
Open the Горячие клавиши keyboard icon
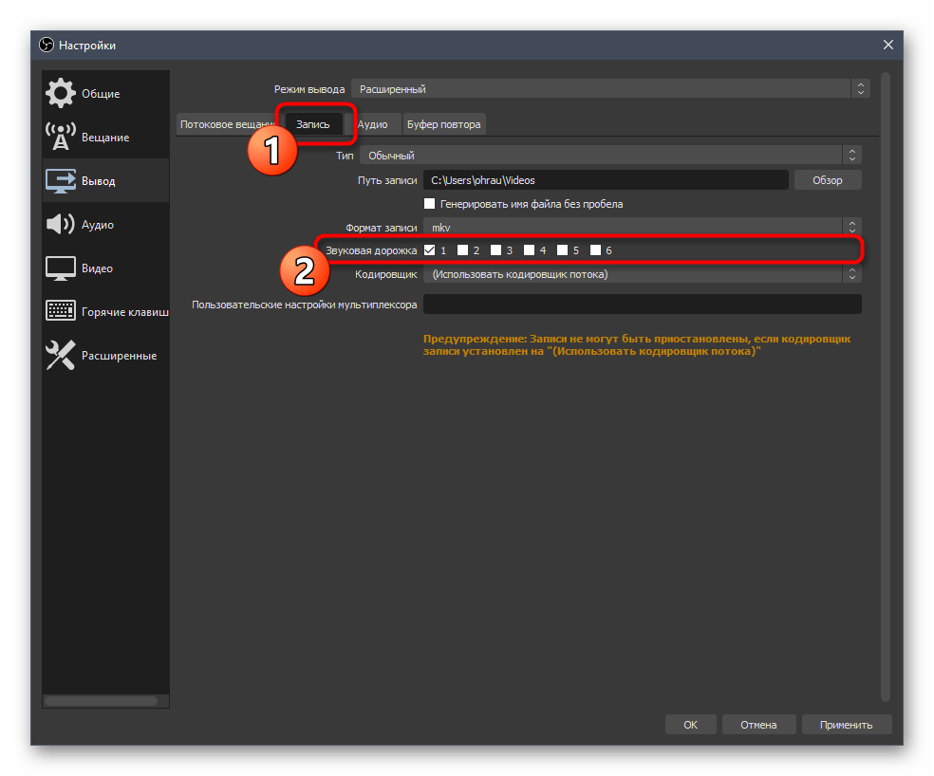click(x=61, y=312)
